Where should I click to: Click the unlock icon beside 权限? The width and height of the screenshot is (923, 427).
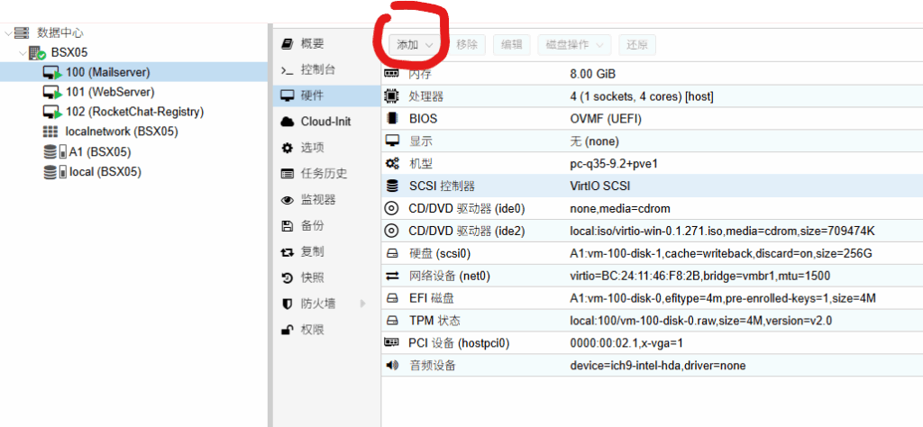288,330
